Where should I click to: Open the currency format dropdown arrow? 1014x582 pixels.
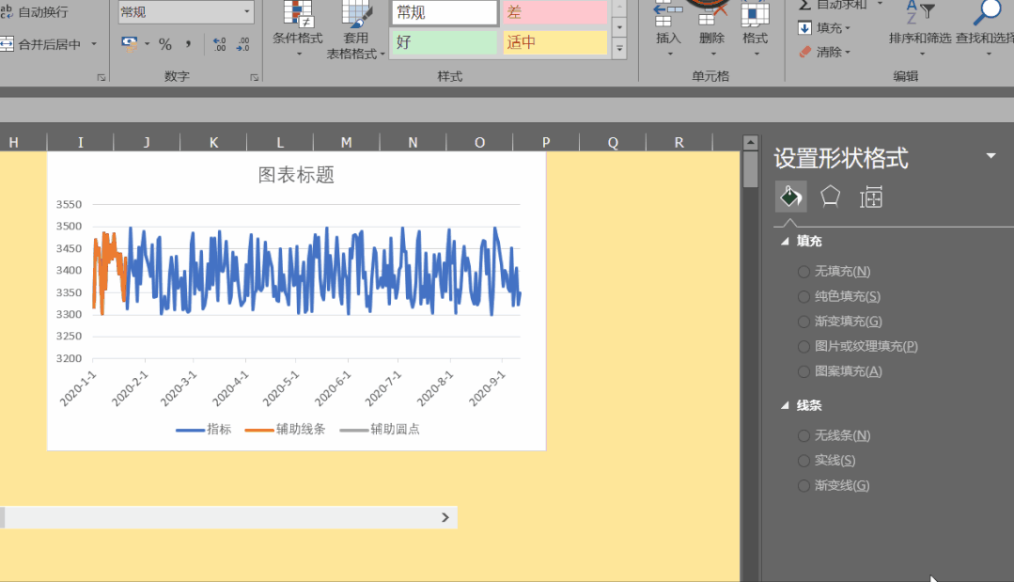[147, 44]
